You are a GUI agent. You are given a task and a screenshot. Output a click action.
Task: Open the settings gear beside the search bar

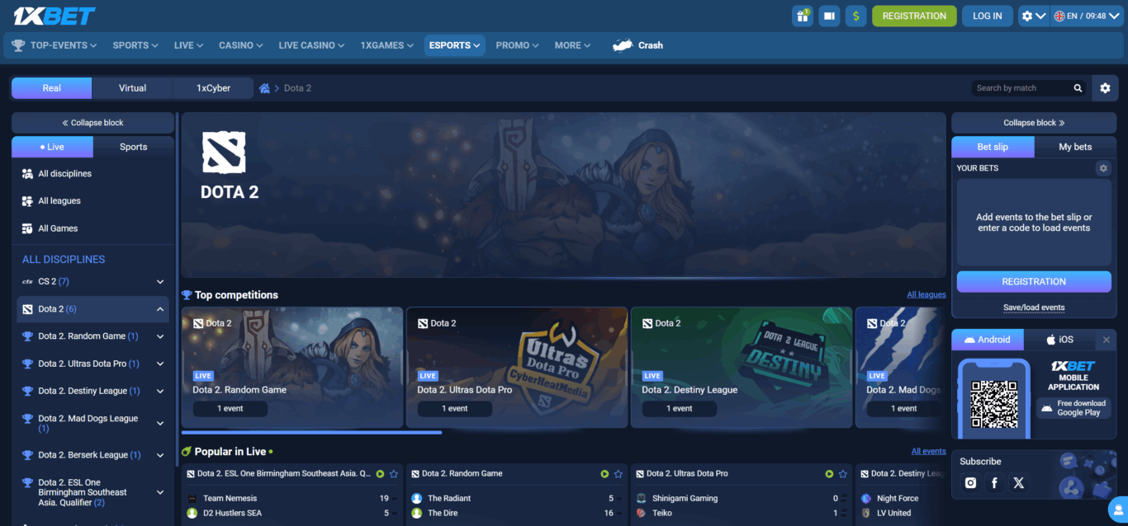[1105, 87]
